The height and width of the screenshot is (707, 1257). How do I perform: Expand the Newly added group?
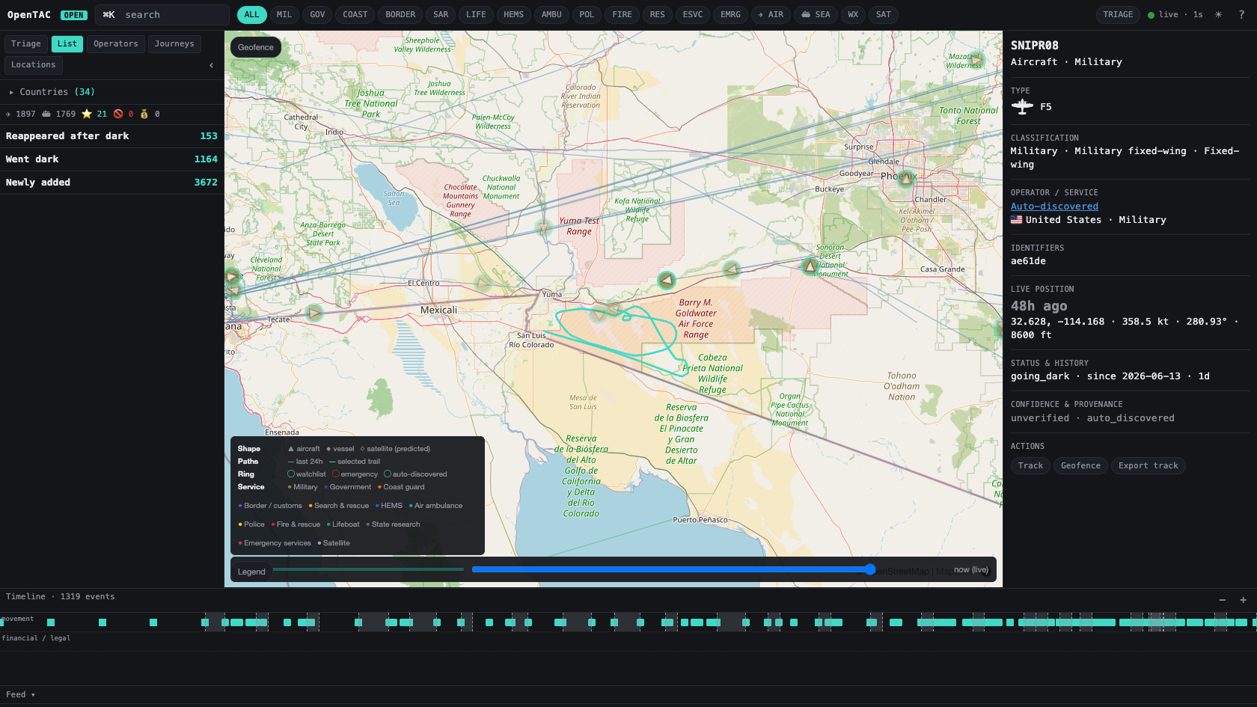pos(112,183)
